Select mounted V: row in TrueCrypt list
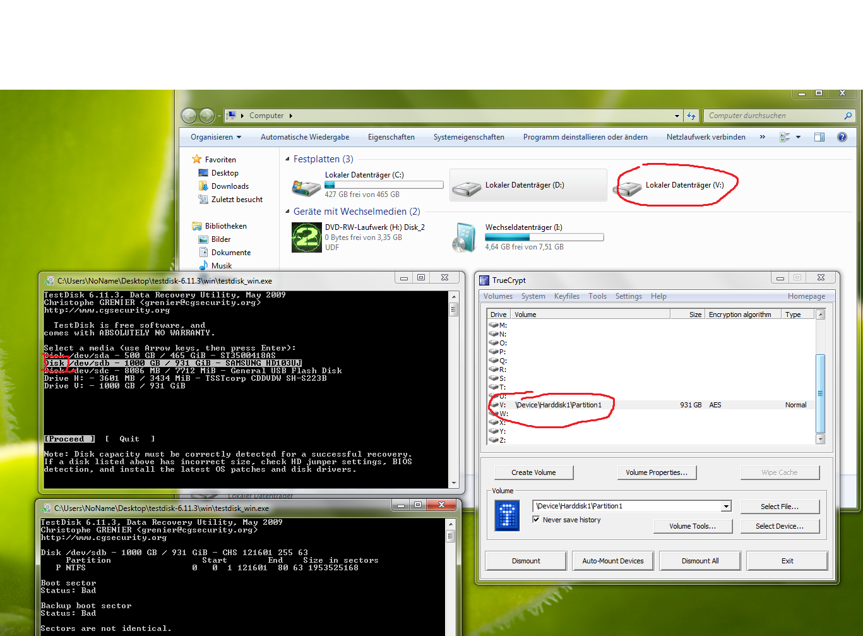 coord(650,405)
